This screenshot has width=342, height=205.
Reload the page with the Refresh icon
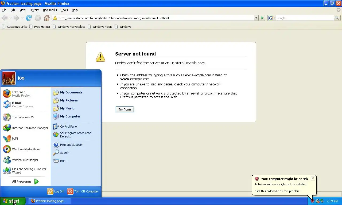point(29,18)
